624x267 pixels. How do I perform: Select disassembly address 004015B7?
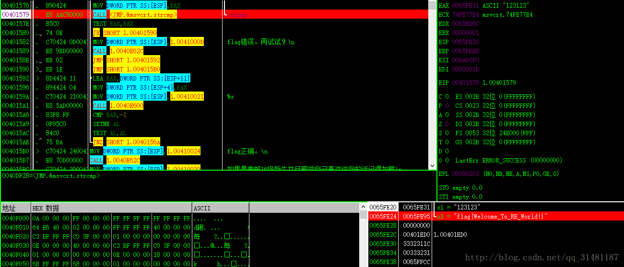pos(16,161)
